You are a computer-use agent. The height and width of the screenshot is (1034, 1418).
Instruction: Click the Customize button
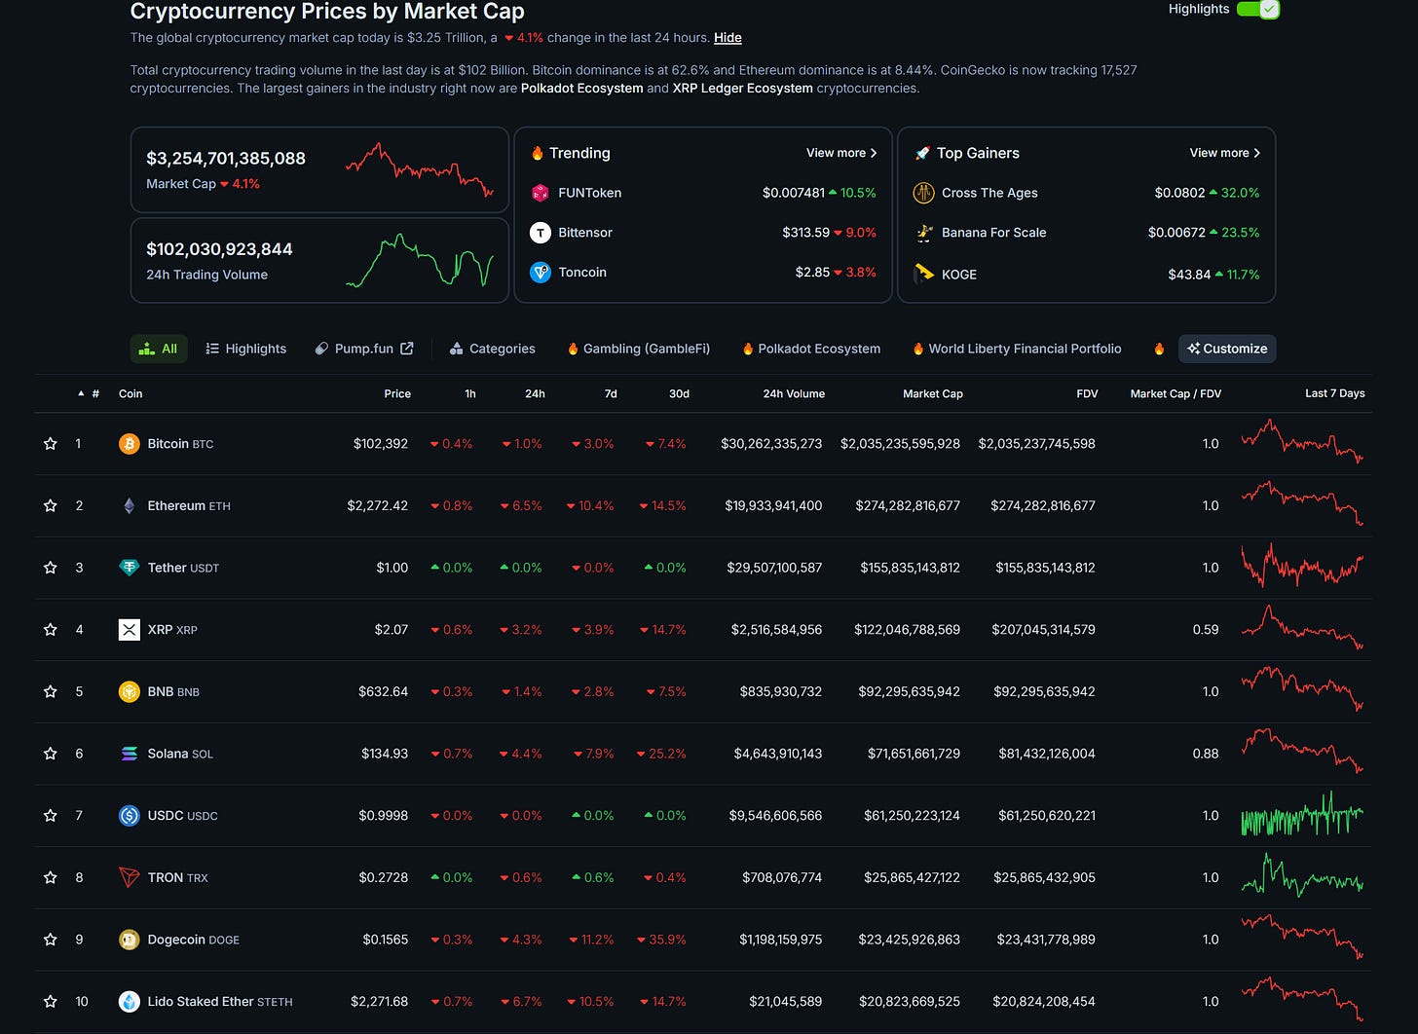coord(1227,349)
